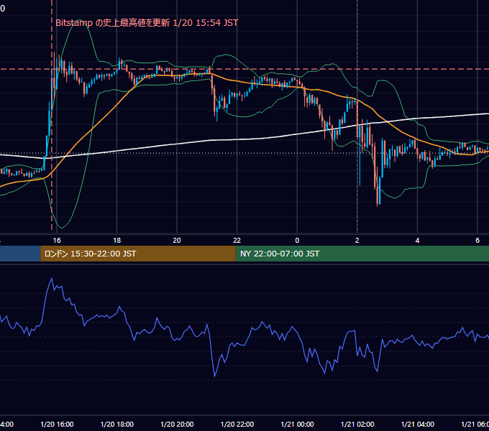Select the ロンドン 15:30-22:00 JST session bar
The image size is (489, 431).
pyautogui.click(x=138, y=254)
